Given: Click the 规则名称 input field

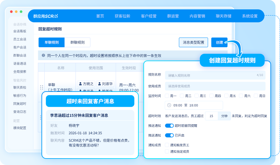Looking at the screenshot, I should tap(215, 75).
